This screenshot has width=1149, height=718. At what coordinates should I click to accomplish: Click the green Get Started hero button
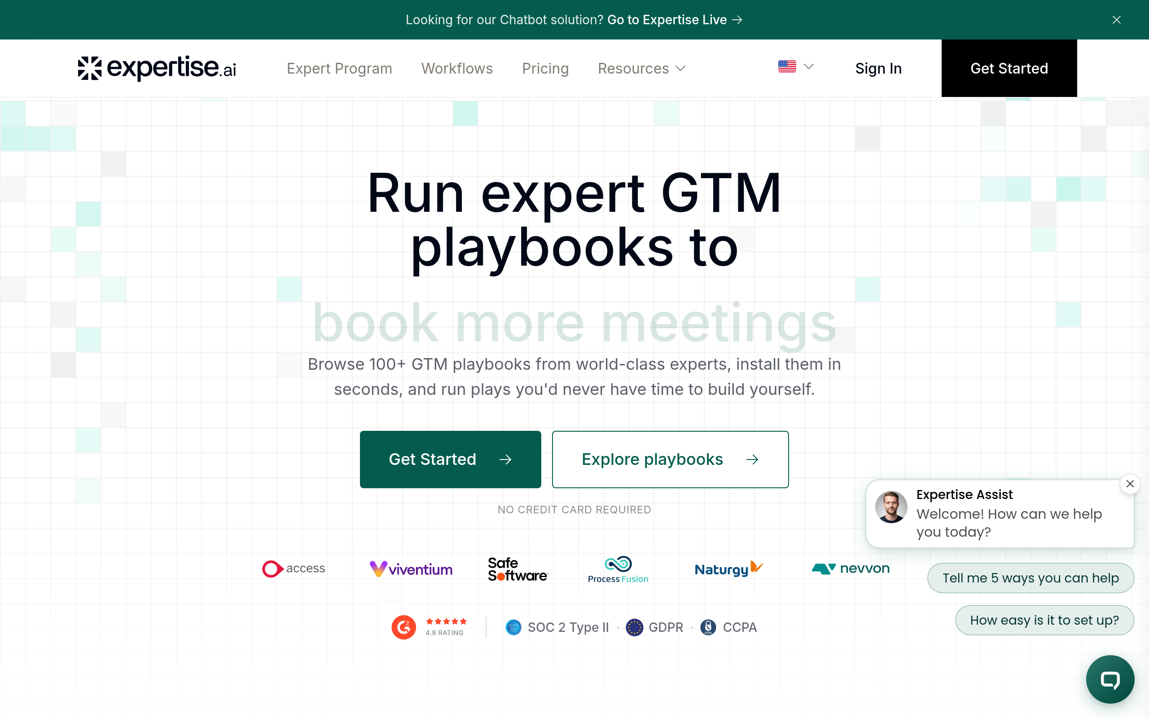coord(450,459)
